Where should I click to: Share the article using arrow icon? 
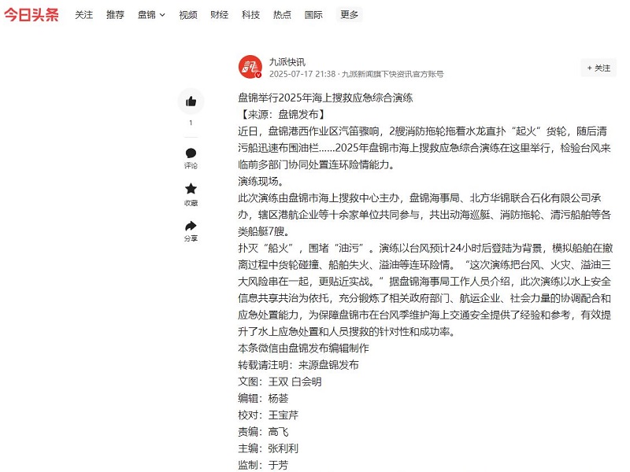[191, 226]
